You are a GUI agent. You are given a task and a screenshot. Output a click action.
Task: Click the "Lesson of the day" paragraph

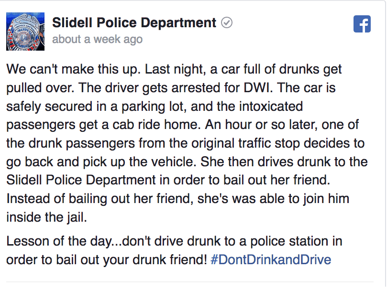pyautogui.click(x=174, y=250)
